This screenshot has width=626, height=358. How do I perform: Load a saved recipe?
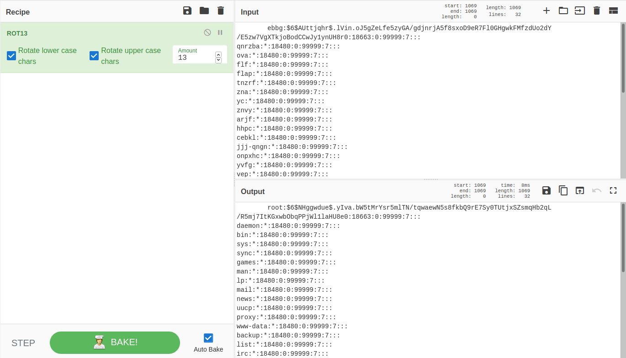click(204, 11)
